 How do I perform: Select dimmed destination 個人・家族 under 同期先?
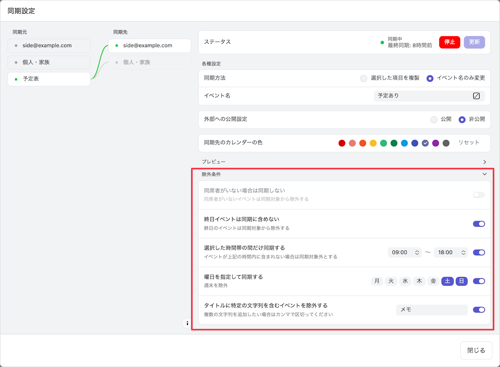click(150, 62)
